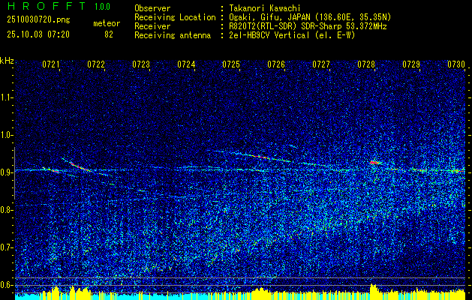Click observer name Takanori Kawachi
This screenshot has height=300, width=472.
(265, 8)
